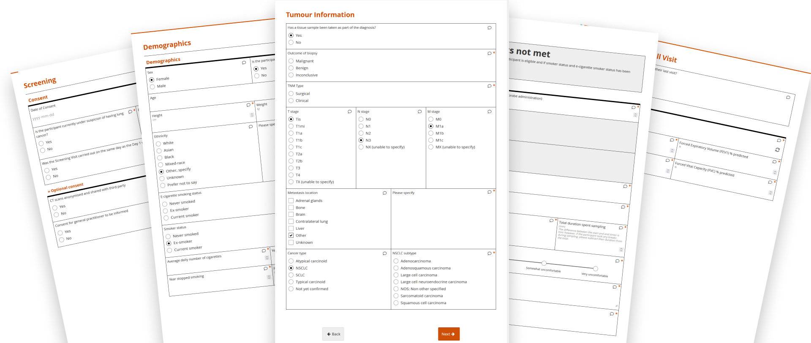Open comment icon for NSCLC subtype
The image size is (811, 343).
[x=490, y=253]
